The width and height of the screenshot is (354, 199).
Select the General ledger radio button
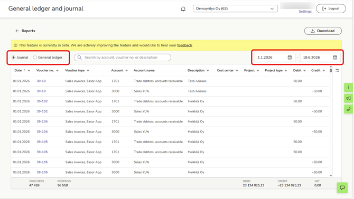point(35,58)
